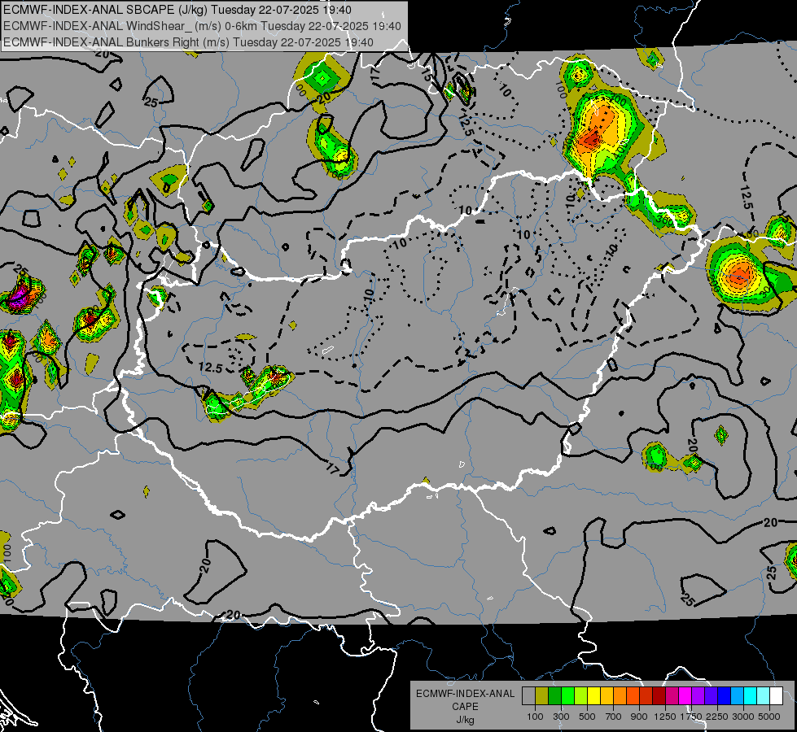
Task: Click the Bunkers Right (m/s) header line
Action: point(188,42)
